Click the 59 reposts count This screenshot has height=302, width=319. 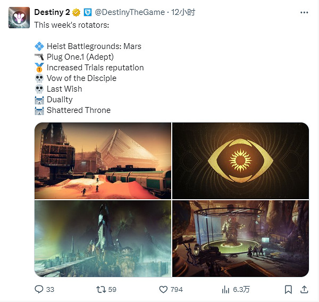112,289
